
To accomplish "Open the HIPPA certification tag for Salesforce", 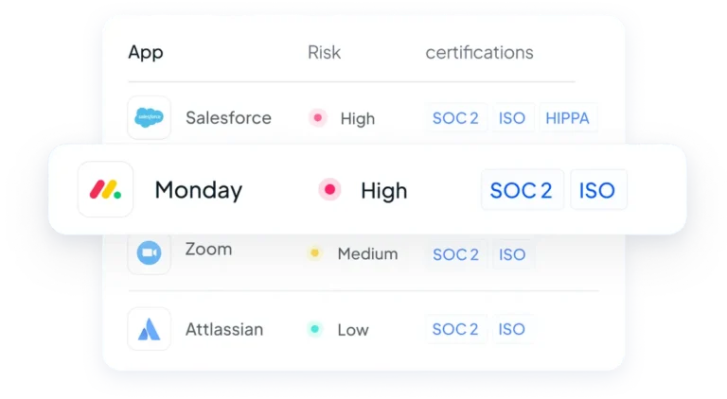I will 568,118.
